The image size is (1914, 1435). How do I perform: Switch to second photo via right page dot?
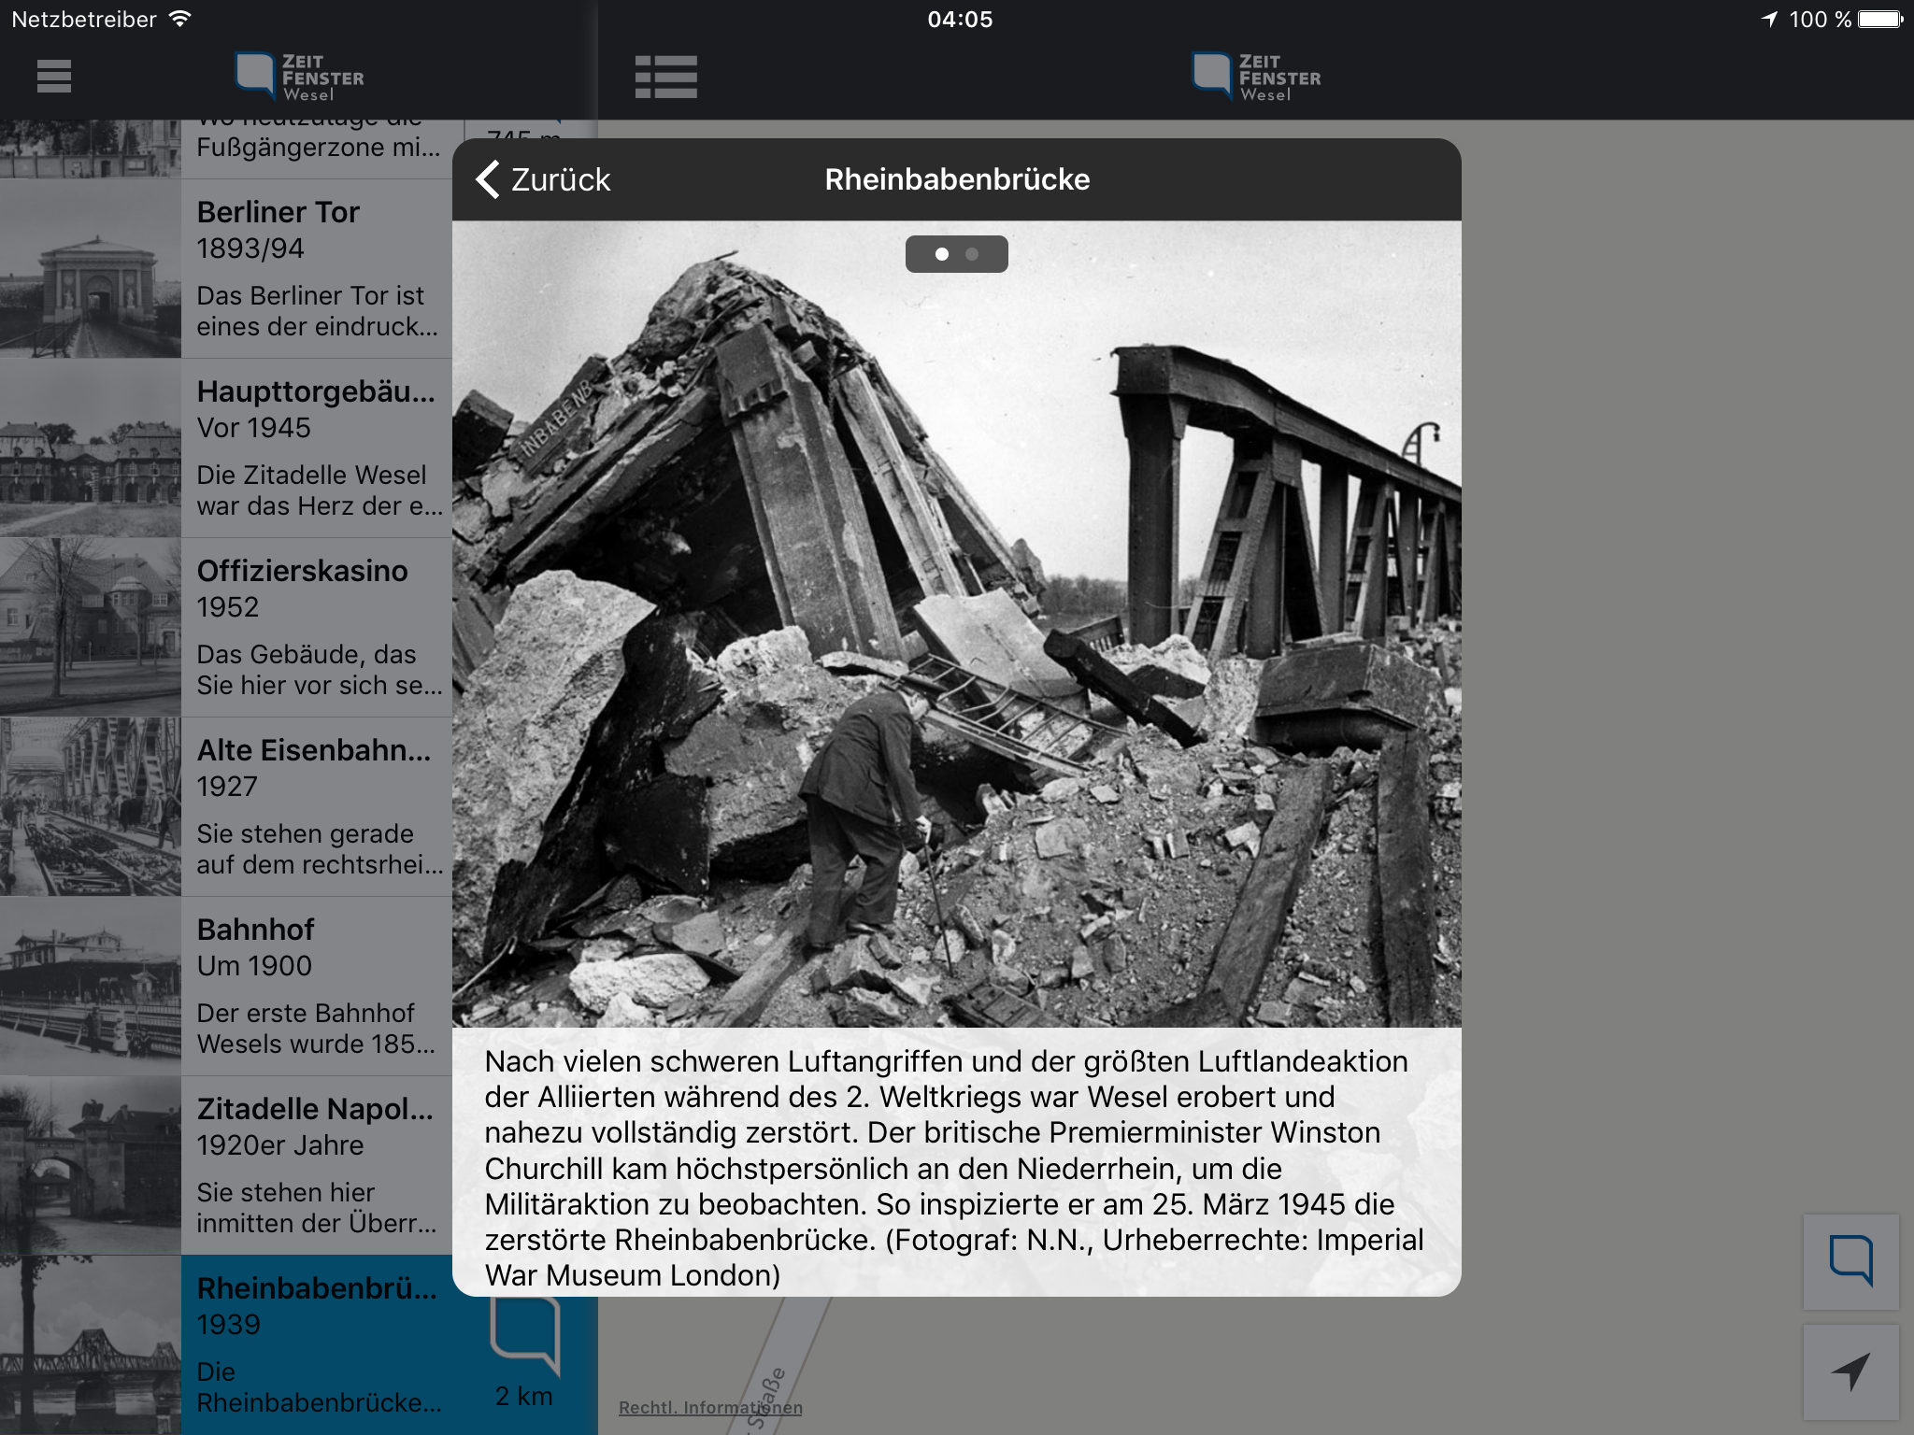pyautogui.click(x=972, y=254)
